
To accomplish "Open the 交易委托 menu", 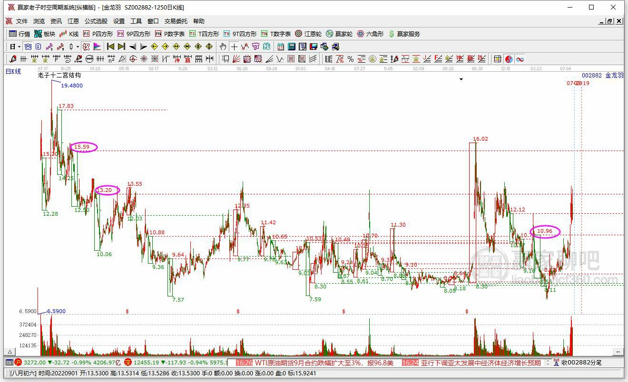I will coord(176,21).
